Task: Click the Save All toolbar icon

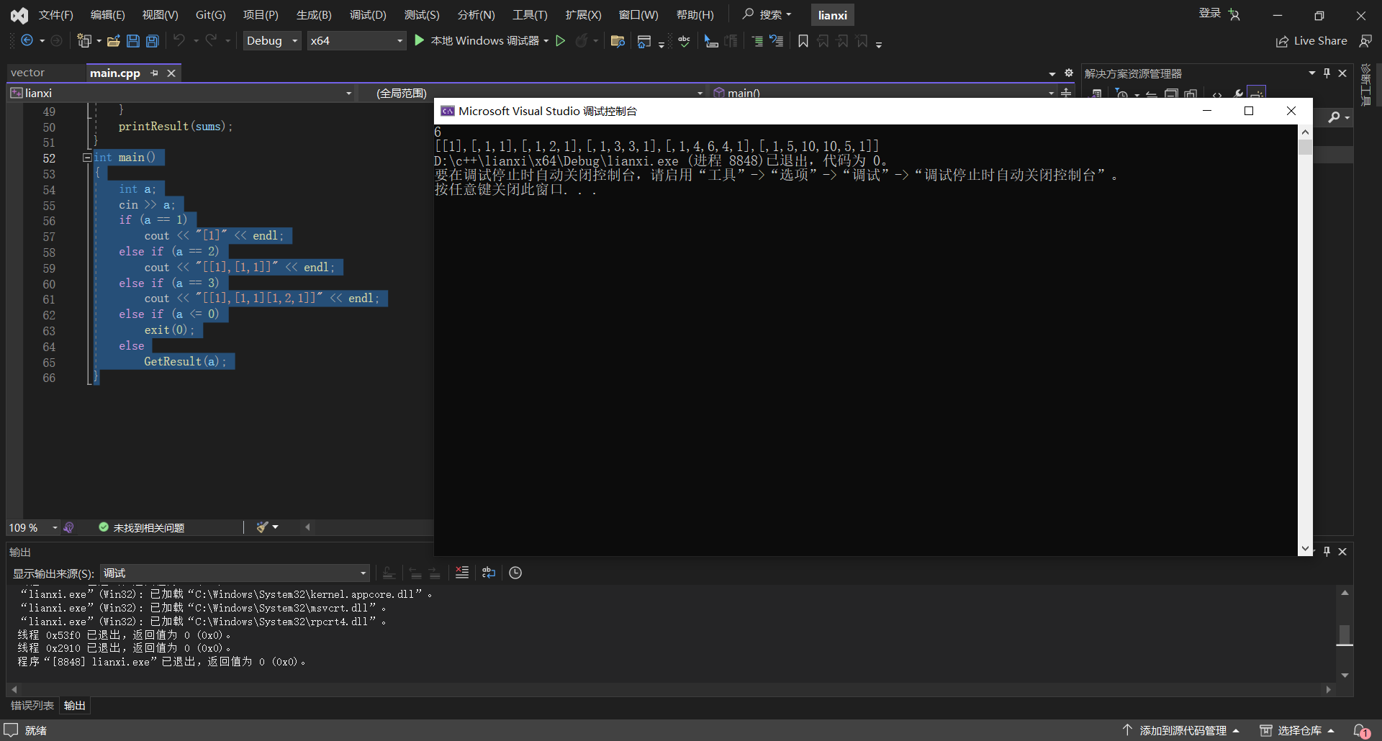Action: pyautogui.click(x=153, y=41)
